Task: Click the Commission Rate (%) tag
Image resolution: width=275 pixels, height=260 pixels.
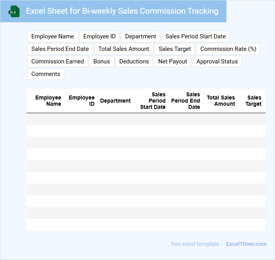Action: tap(228, 49)
